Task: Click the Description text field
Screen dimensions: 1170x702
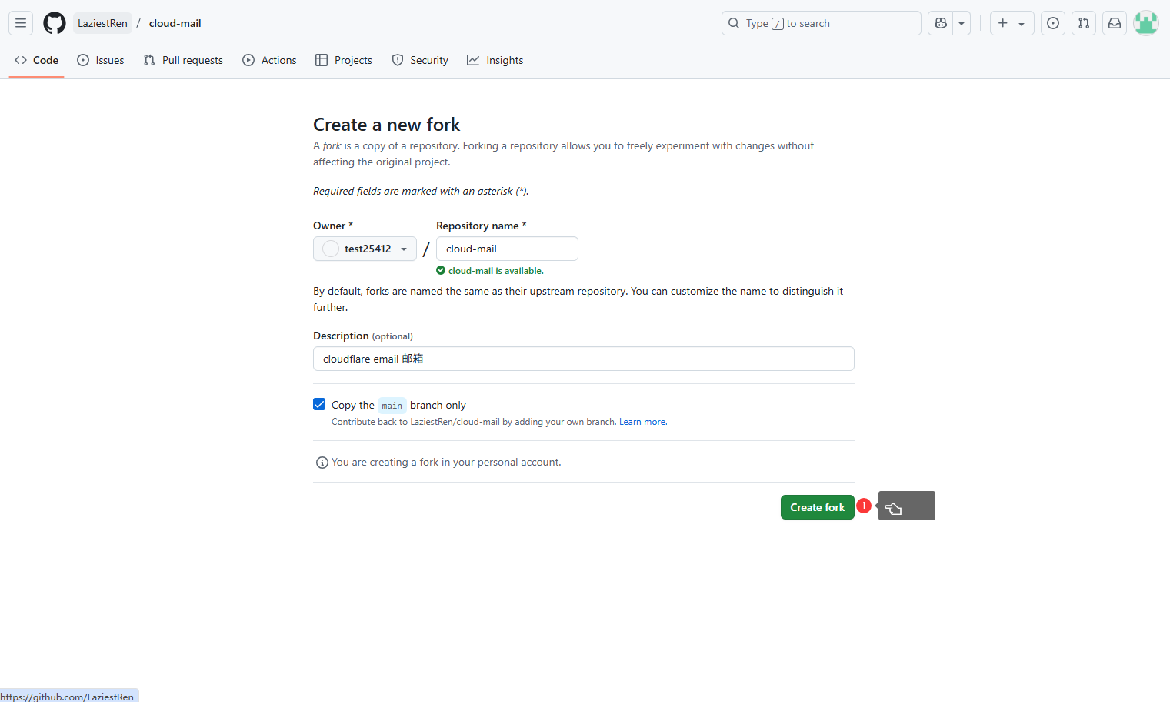Action: [x=583, y=359]
